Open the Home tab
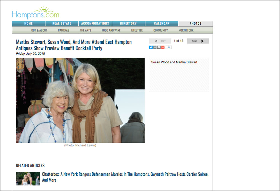 coord(29,23)
